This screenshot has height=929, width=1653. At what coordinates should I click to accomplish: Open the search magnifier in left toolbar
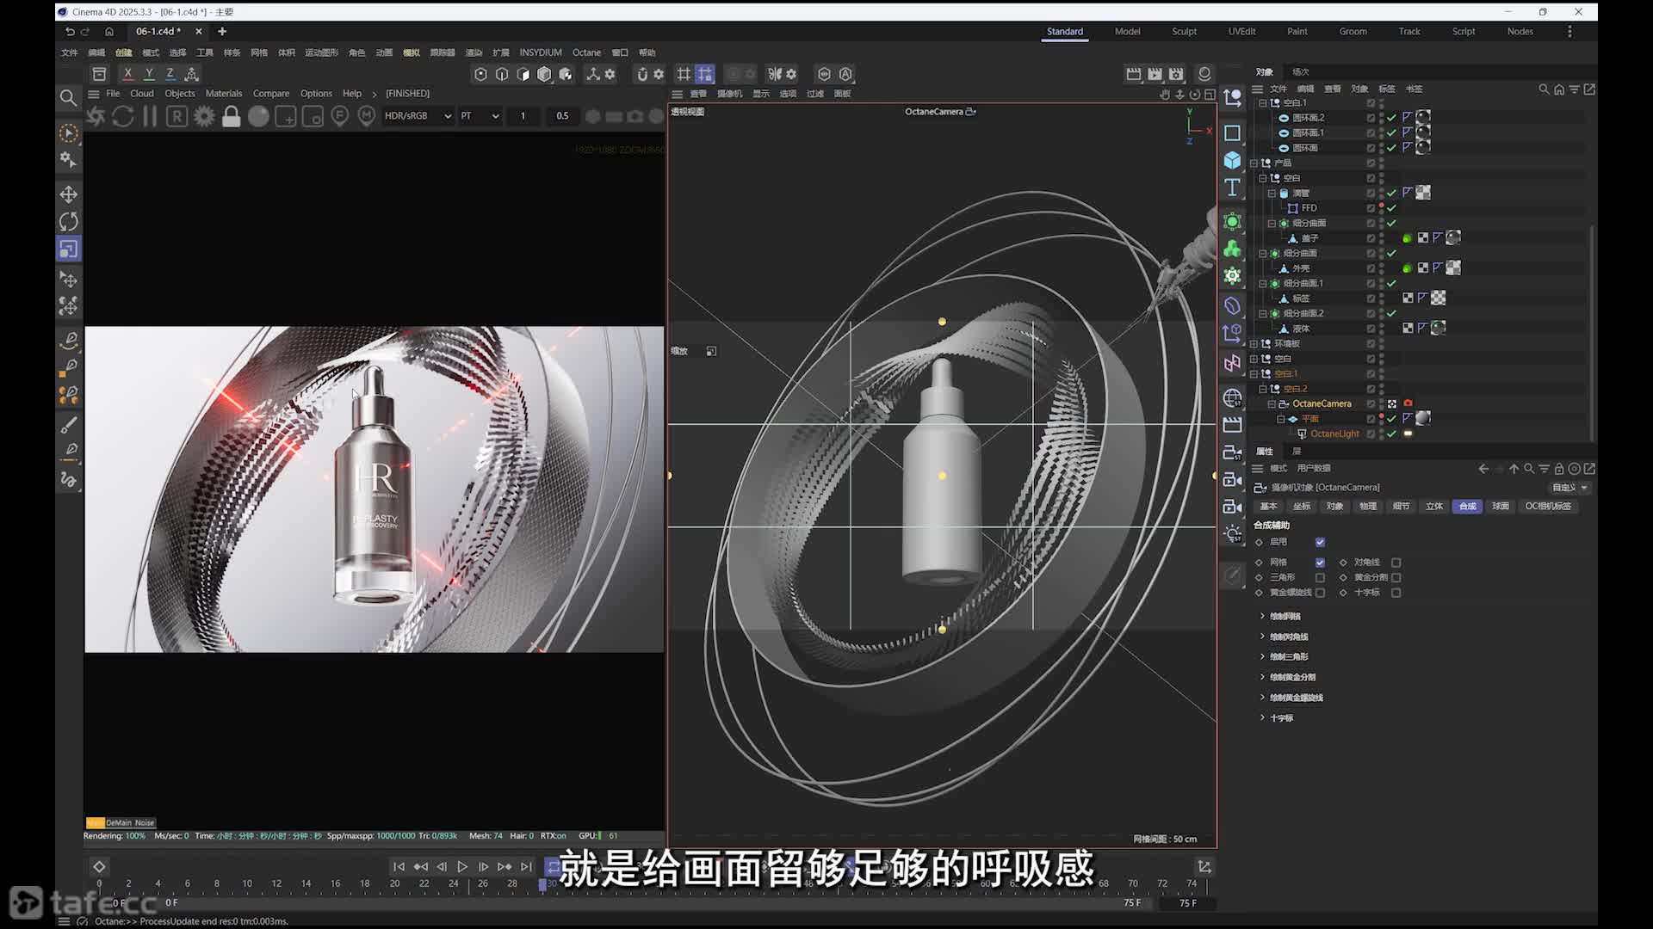pos(68,97)
